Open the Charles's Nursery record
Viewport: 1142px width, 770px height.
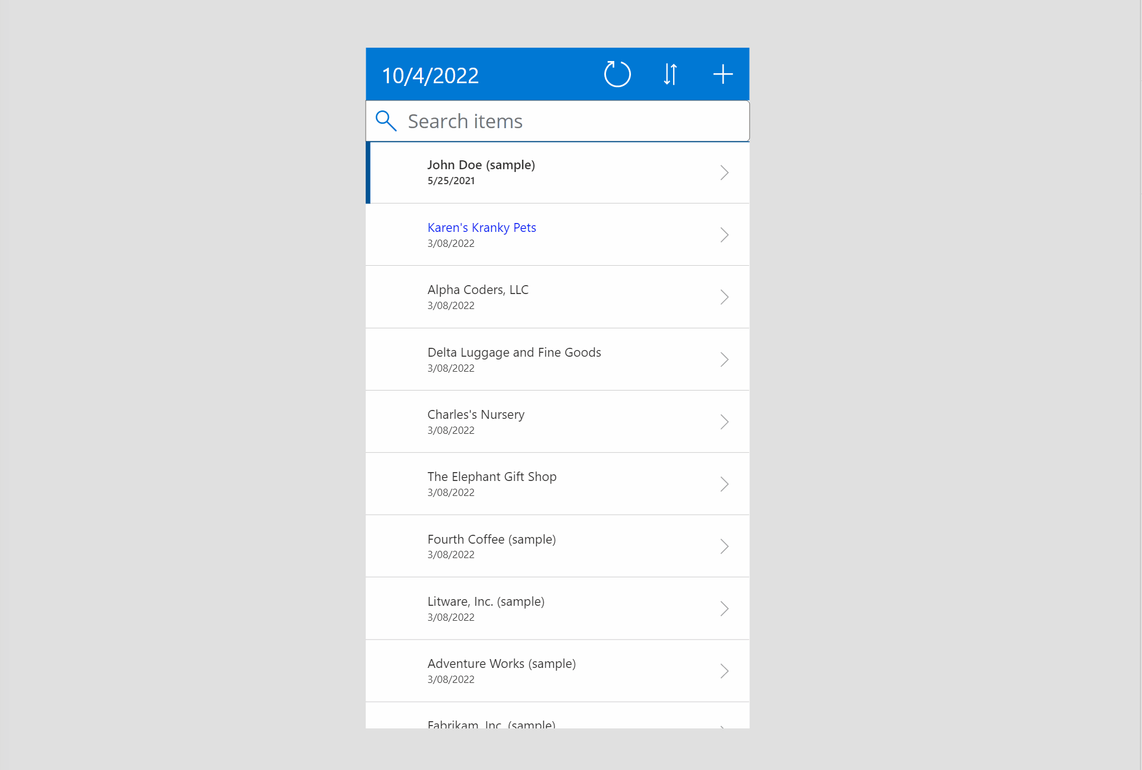[557, 421]
